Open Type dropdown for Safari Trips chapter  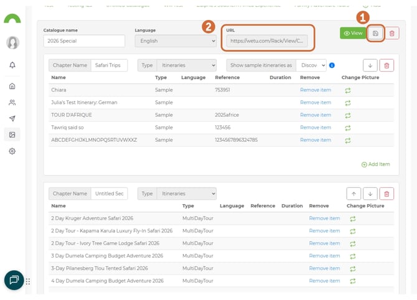(x=187, y=65)
